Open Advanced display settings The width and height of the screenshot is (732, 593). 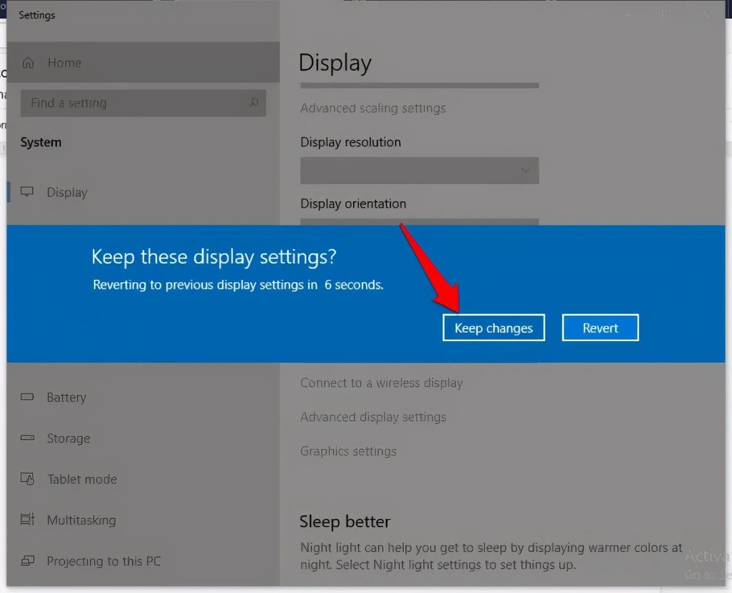pos(373,417)
